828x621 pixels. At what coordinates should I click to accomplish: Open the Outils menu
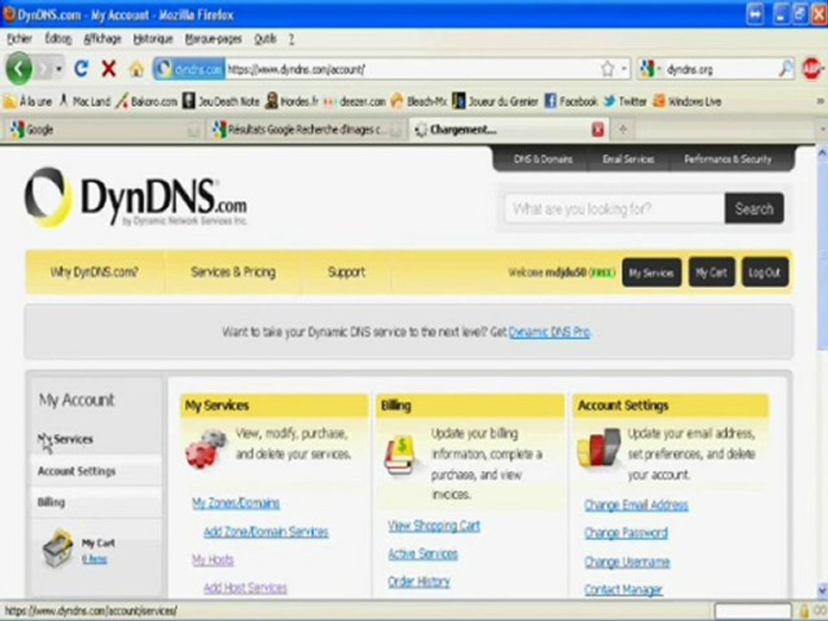[x=265, y=39]
